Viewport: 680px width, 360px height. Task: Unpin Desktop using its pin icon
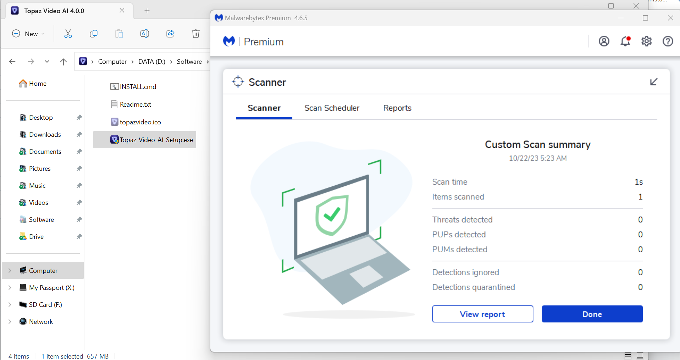(x=79, y=117)
